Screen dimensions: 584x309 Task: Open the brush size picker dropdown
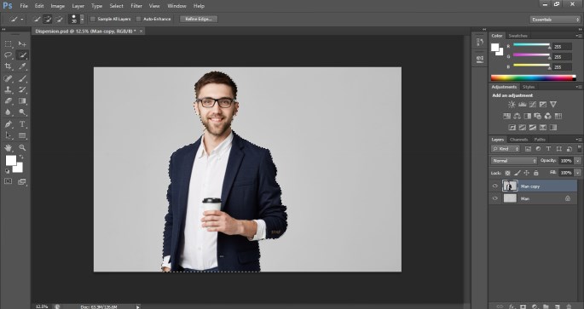pos(83,20)
